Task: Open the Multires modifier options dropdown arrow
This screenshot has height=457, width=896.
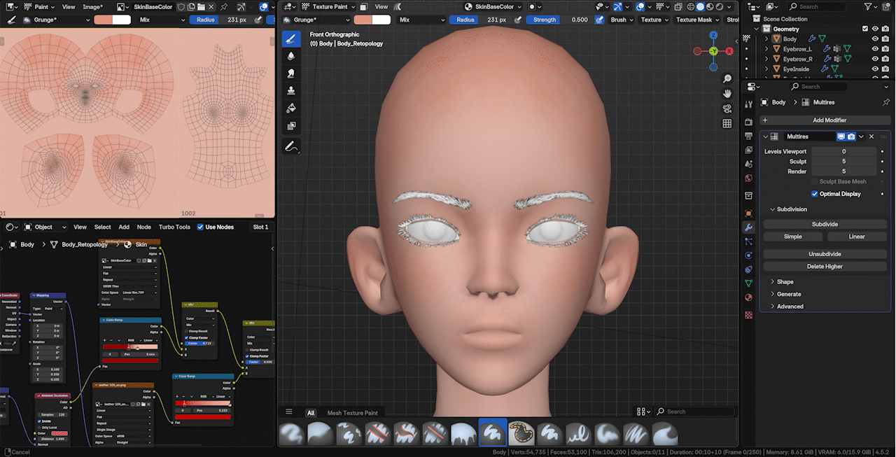Action: click(862, 136)
